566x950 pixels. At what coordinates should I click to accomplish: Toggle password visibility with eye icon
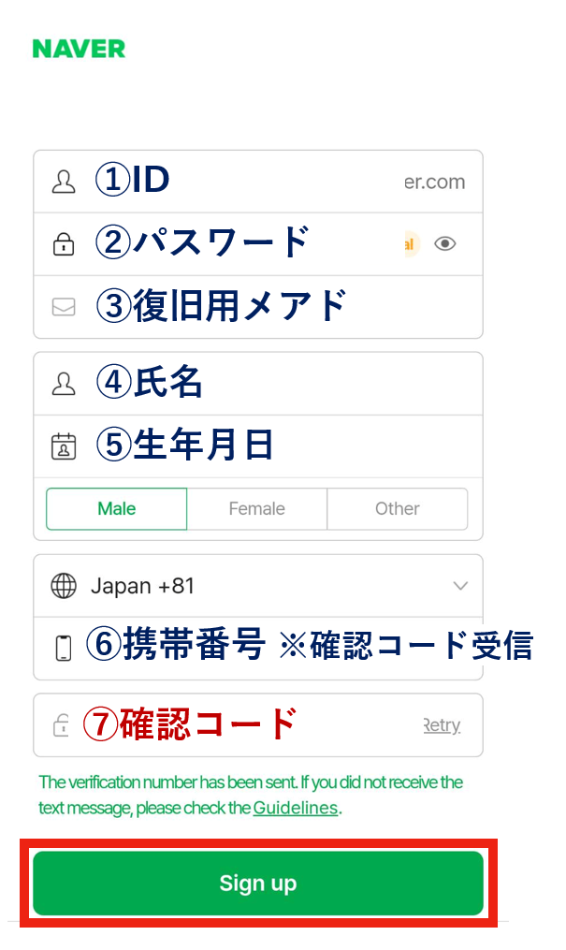tap(445, 244)
